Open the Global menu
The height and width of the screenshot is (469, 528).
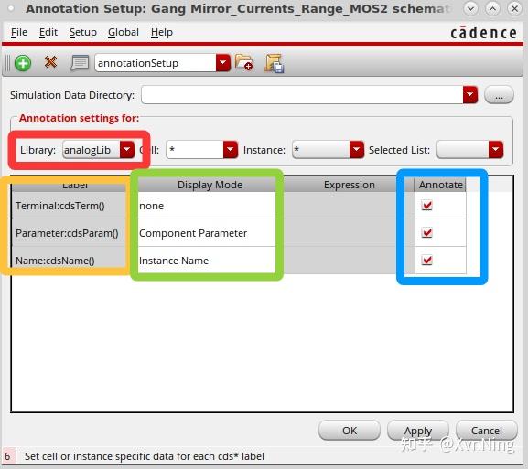(x=124, y=32)
